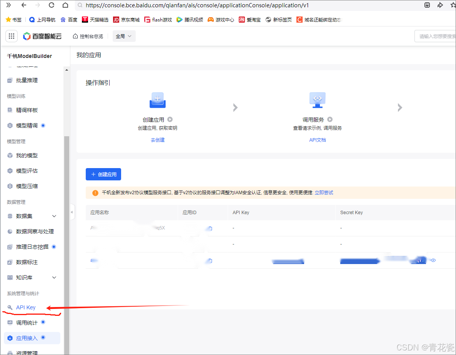The image size is (456, 355).
Task: Reload the page with the refresh icon
Action: tap(52, 5)
